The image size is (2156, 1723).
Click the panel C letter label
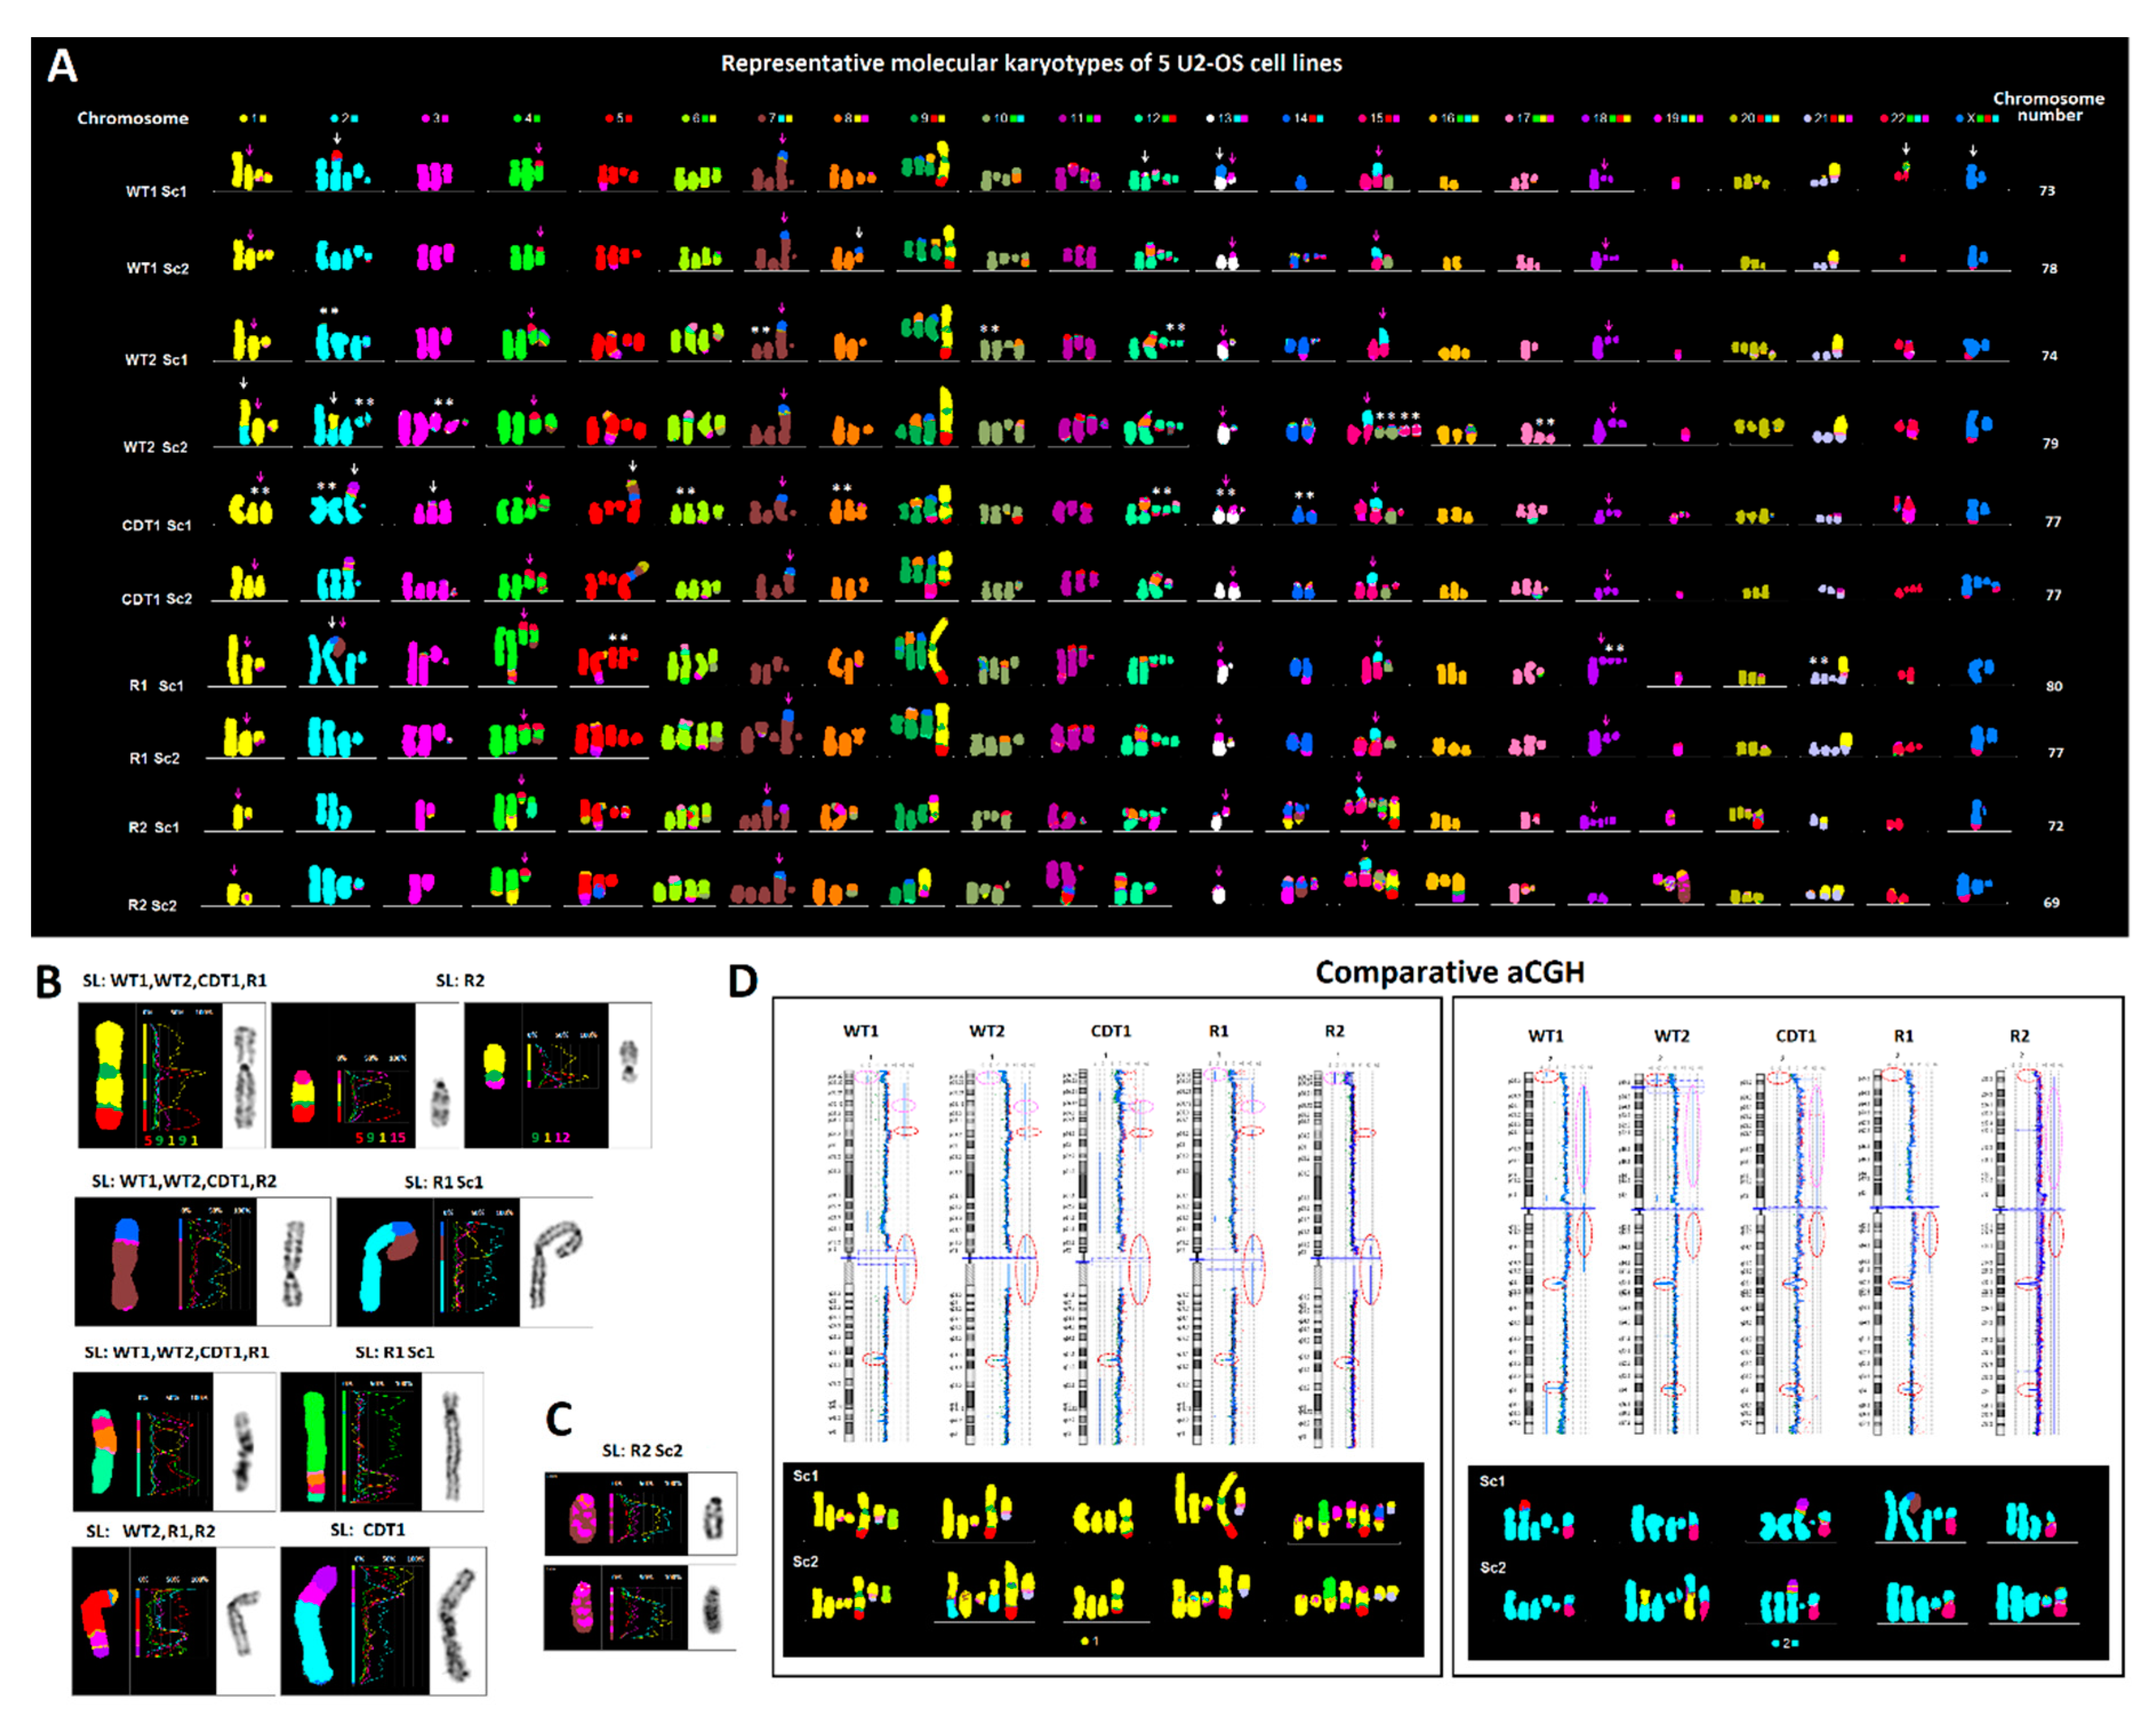pos(559,1419)
